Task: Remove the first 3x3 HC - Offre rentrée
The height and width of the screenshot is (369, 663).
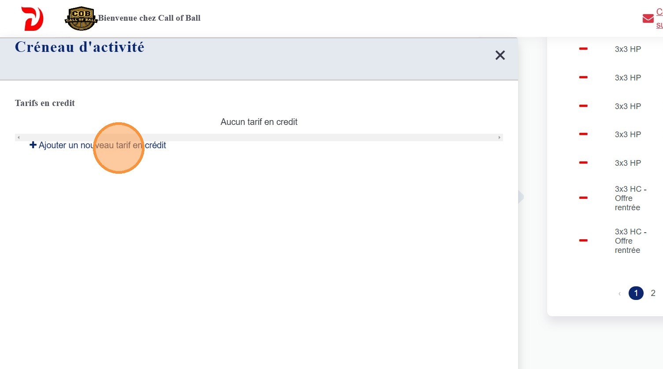Action: [583, 198]
